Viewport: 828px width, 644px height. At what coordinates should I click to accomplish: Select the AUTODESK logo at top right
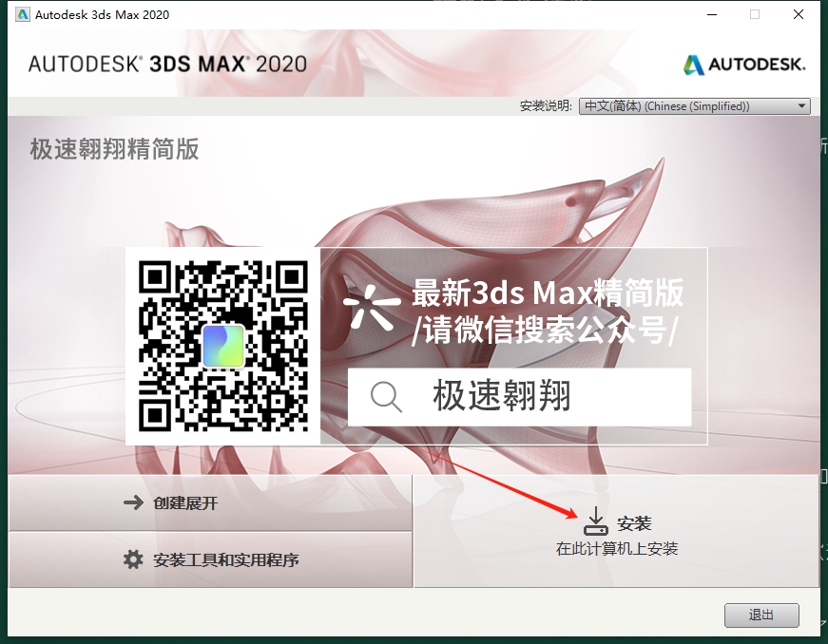742,65
